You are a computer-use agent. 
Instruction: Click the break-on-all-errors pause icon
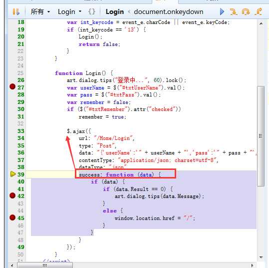pos(16,11)
